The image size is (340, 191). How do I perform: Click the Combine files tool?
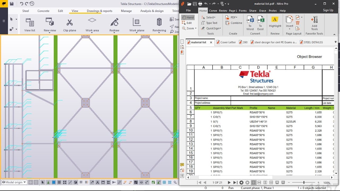(x=234, y=23)
